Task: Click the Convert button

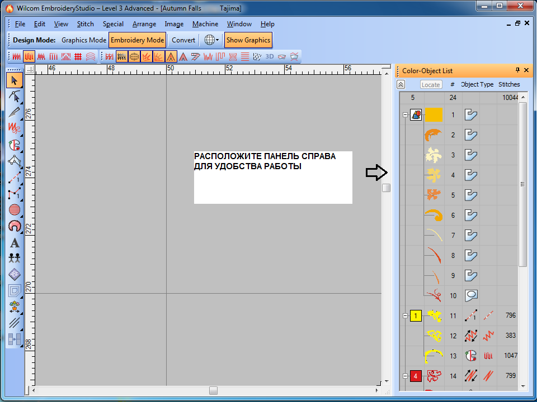Action: coord(183,40)
